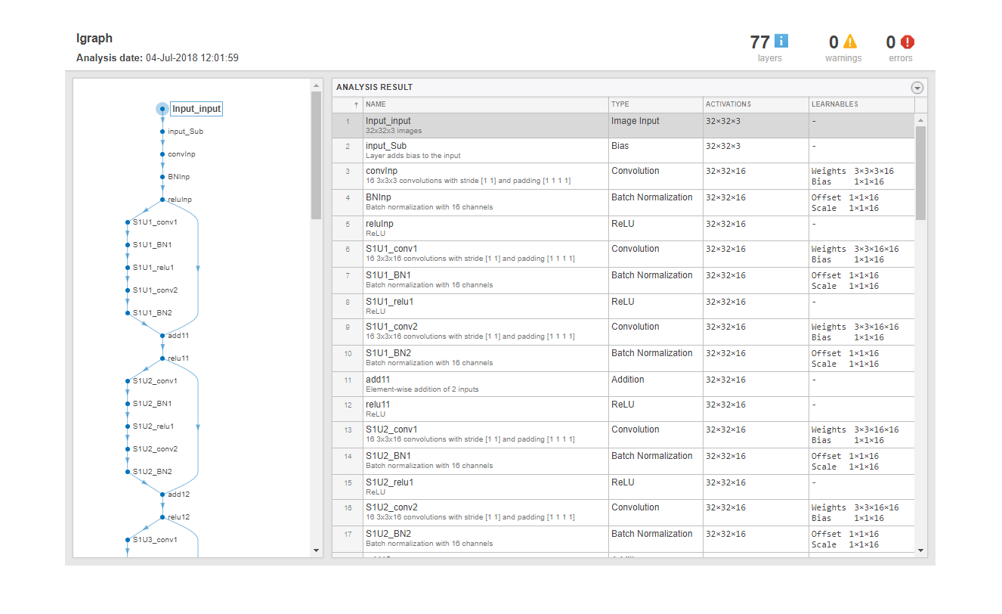The height and width of the screenshot is (614, 1002).
Task: Select the input_Sub Bias layer row
Action: pos(623,150)
